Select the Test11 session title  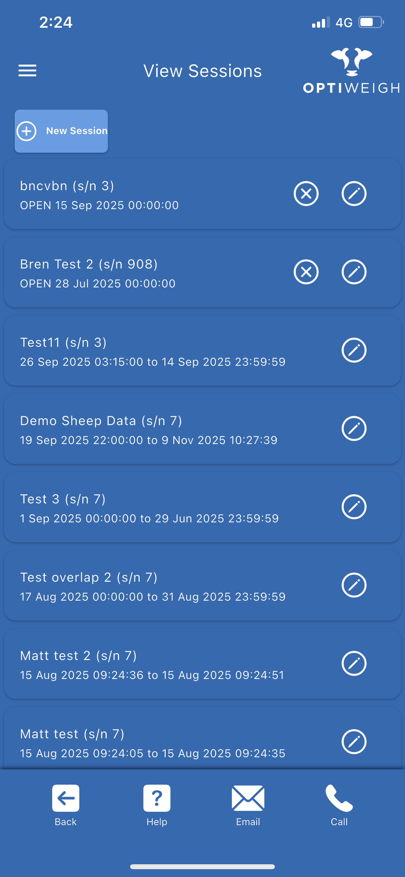click(x=63, y=343)
